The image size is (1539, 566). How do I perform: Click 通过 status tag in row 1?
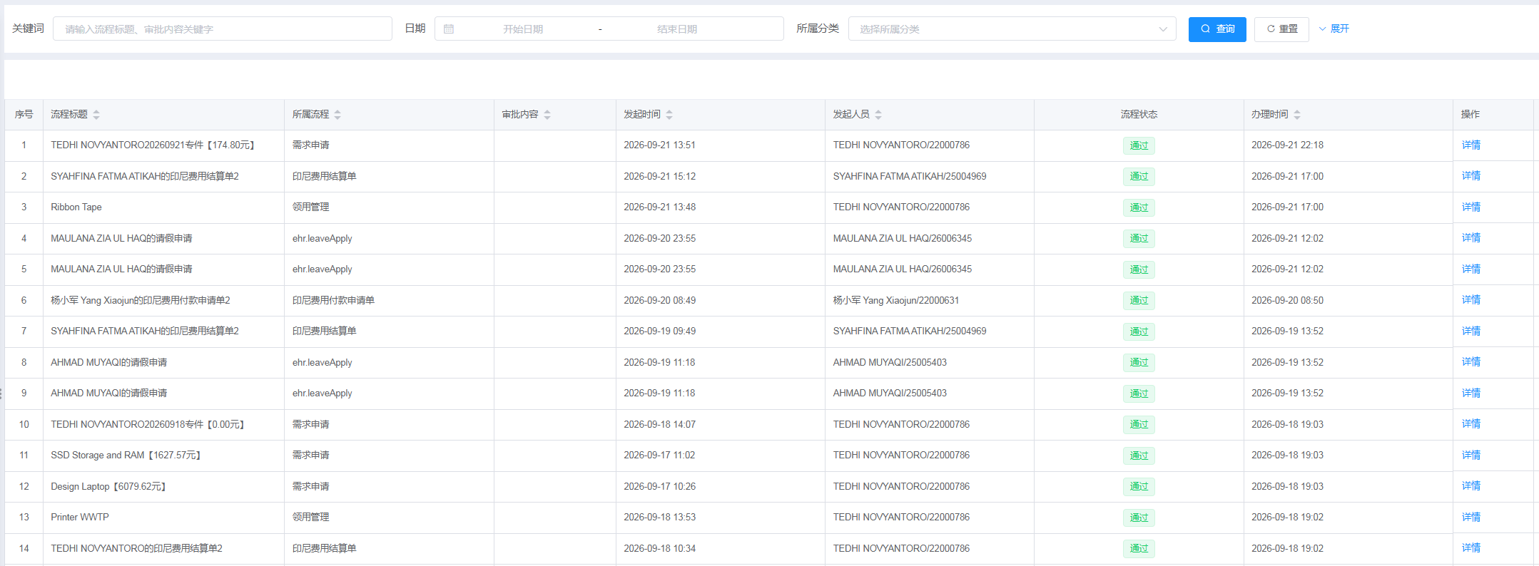coord(1139,145)
